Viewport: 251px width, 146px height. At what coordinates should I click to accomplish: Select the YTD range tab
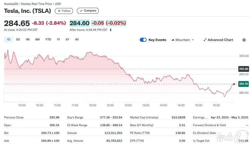(x=48, y=40)
